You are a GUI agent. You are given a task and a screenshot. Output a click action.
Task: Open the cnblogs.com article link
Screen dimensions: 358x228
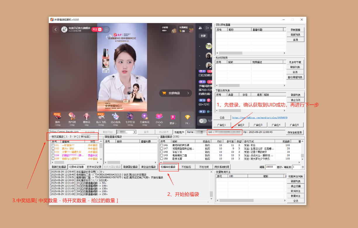260,117
